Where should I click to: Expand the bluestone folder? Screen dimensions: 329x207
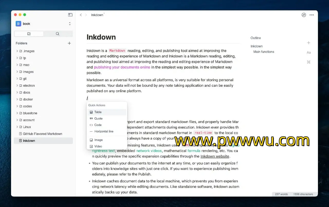[x=30, y=113]
